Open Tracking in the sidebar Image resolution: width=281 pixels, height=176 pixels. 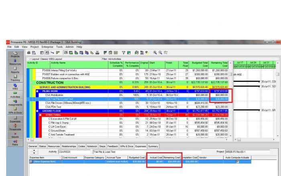point(15,78)
